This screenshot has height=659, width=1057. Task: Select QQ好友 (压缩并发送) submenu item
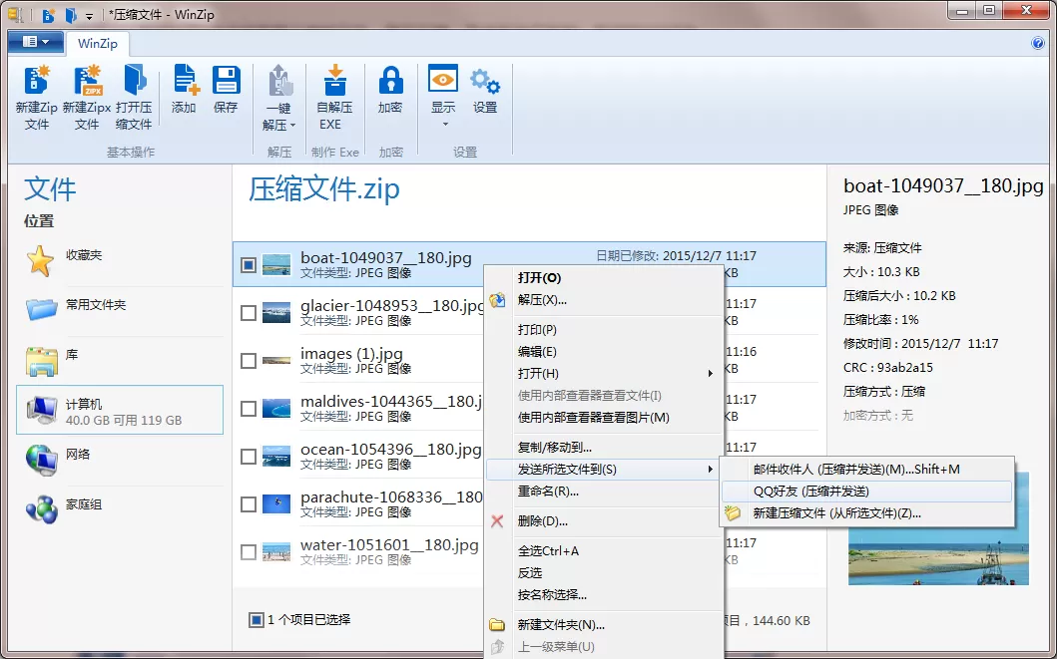coord(867,492)
